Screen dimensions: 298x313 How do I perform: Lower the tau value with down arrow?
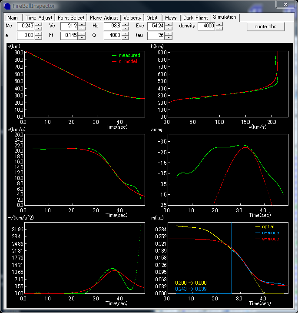tap(169, 38)
